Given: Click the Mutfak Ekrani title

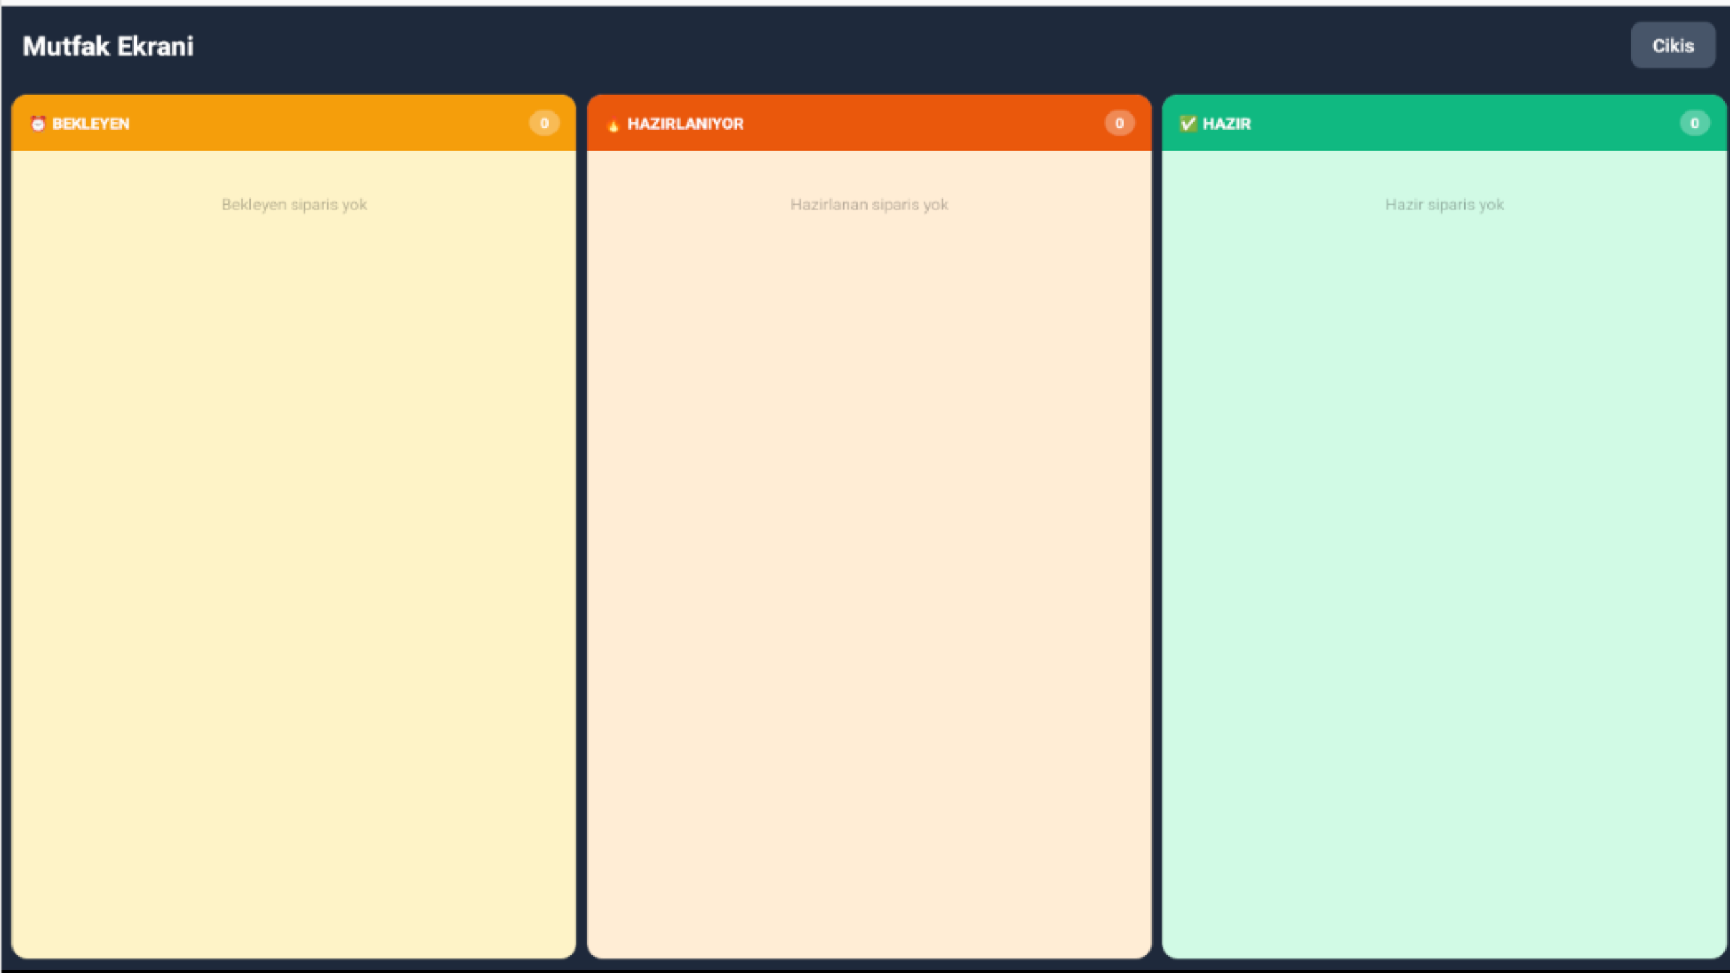Looking at the screenshot, I should pos(108,46).
